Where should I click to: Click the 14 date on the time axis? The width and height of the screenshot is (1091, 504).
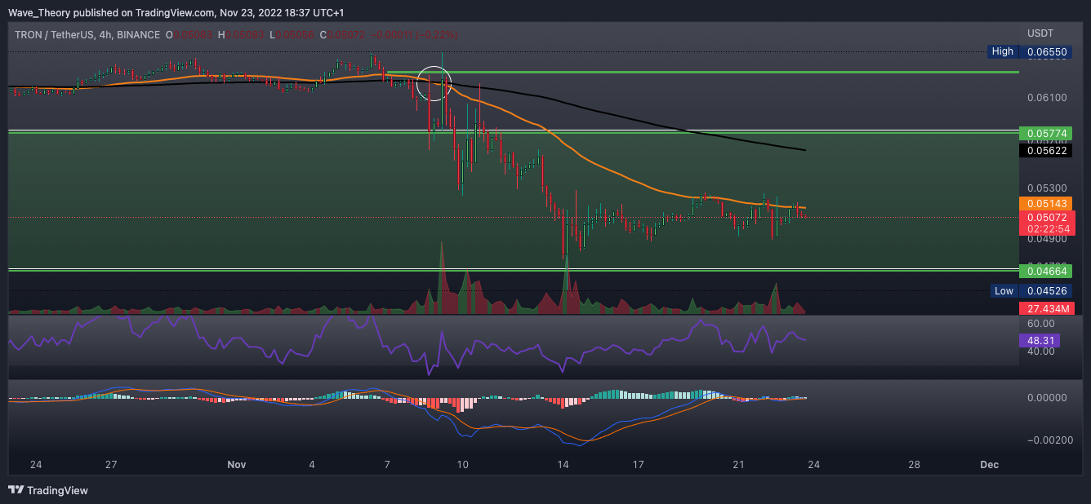coord(563,465)
